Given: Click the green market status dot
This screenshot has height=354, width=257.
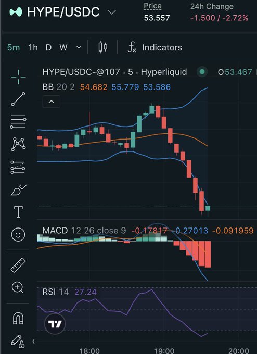Looking at the screenshot, I should (202, 72).
